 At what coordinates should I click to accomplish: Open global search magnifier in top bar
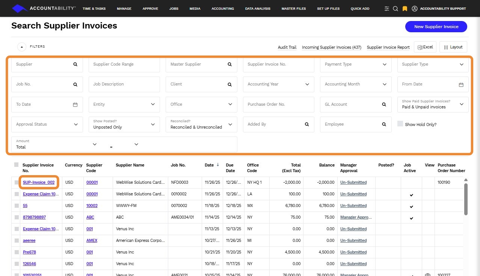pos(395,9)
